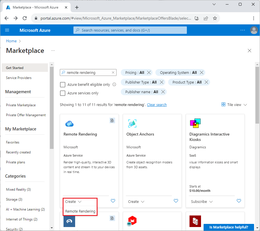Favorite Object Anchors with heart icon

(176, 201)
